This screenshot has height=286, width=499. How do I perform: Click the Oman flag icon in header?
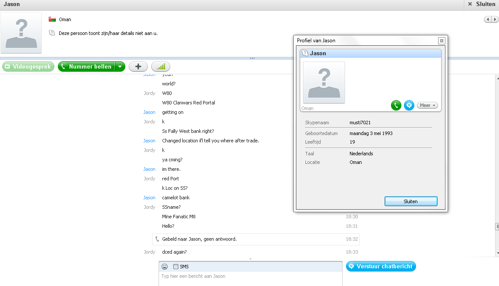pyautogui.click(x=52, y=19)
